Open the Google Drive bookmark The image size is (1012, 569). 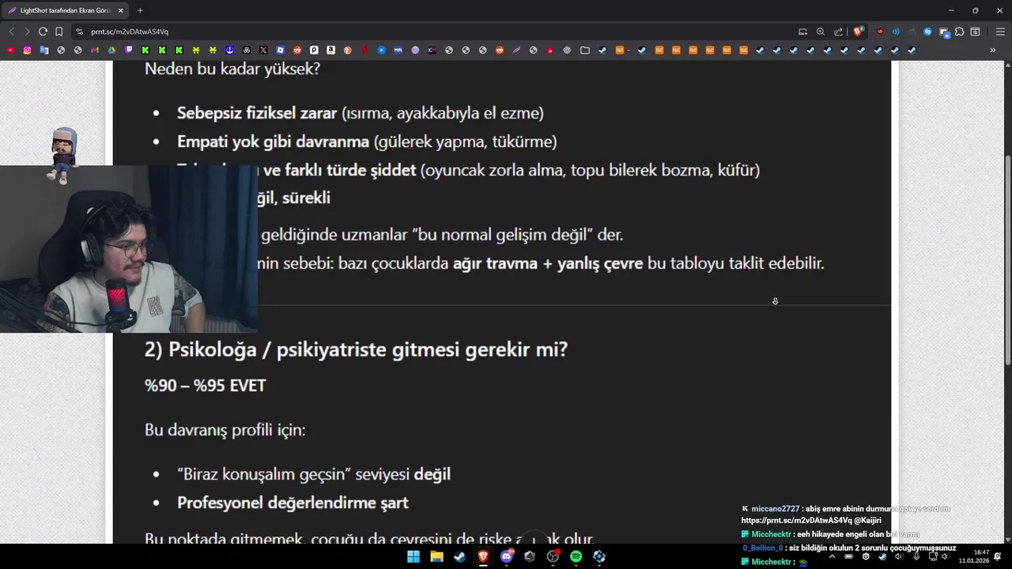[x=111, y=51]
